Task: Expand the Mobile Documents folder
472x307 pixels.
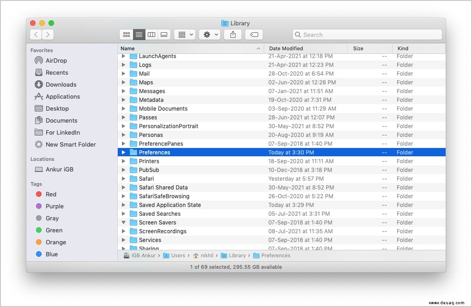Action: point(123,109)
